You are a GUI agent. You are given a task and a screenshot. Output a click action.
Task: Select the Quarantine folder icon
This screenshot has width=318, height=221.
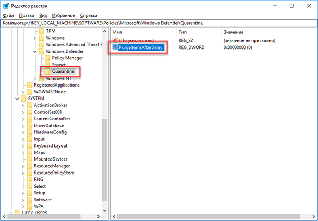(47, 71)
